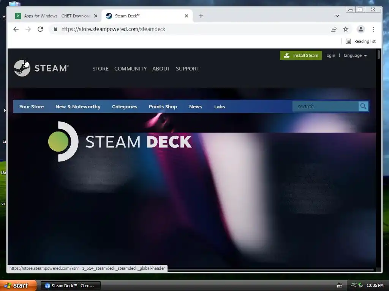Click the Steam logo in the header
The height and width of the screenshot is (291, 389).
click(41, 68)
